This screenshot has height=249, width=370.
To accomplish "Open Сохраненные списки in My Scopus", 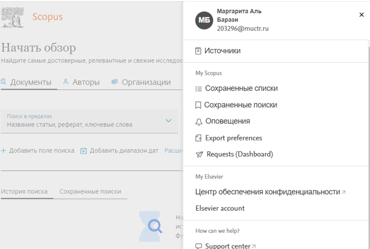I will pos(241,88).
